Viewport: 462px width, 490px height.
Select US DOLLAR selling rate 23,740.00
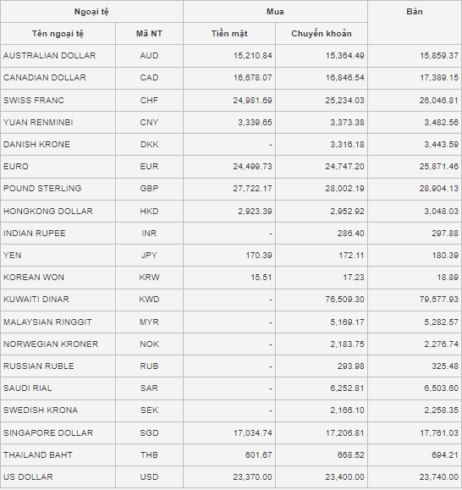[439, 476]
